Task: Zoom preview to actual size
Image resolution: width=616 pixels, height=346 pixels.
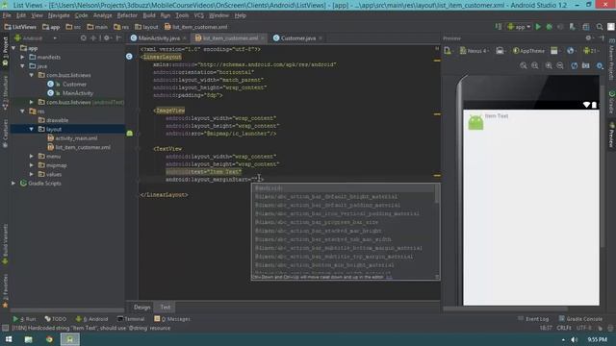Action: point(535,66)
